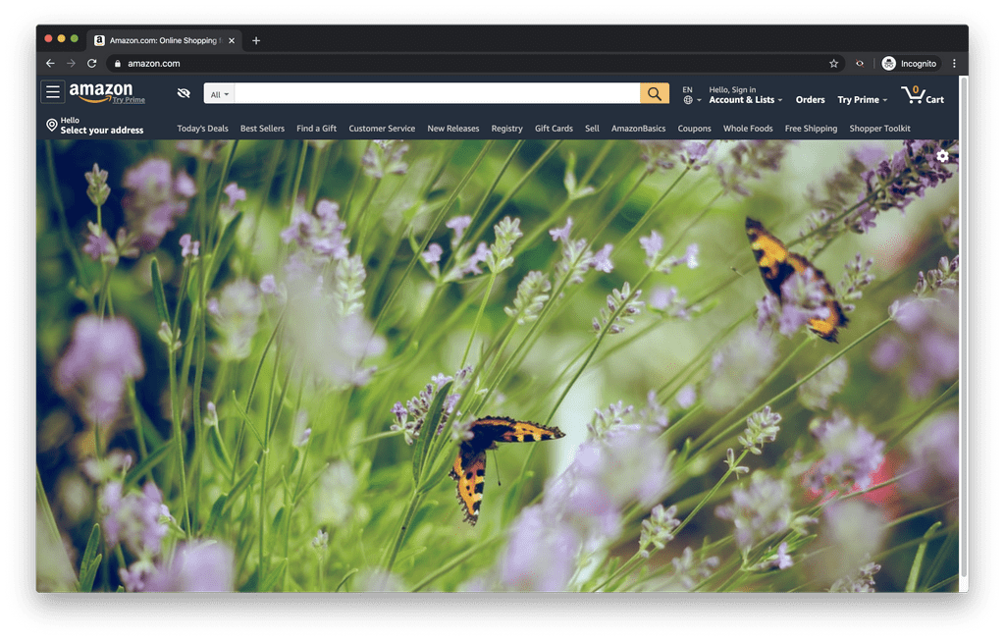Open the Amazon hamburger menu
The height and width of the screenshot is (641, 1005).
pos(53,92)
